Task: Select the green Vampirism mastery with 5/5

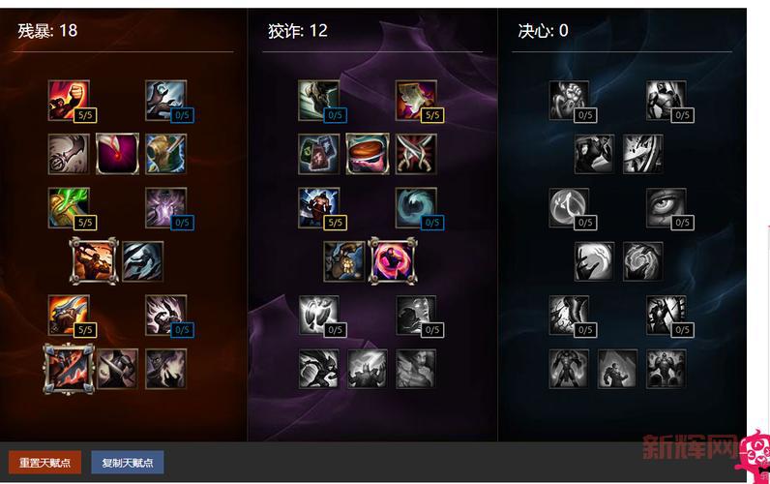Action: tap(69, 207)
